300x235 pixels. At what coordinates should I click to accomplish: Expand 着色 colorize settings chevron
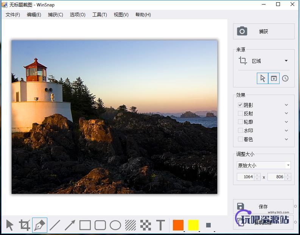(x=286, y=139)
